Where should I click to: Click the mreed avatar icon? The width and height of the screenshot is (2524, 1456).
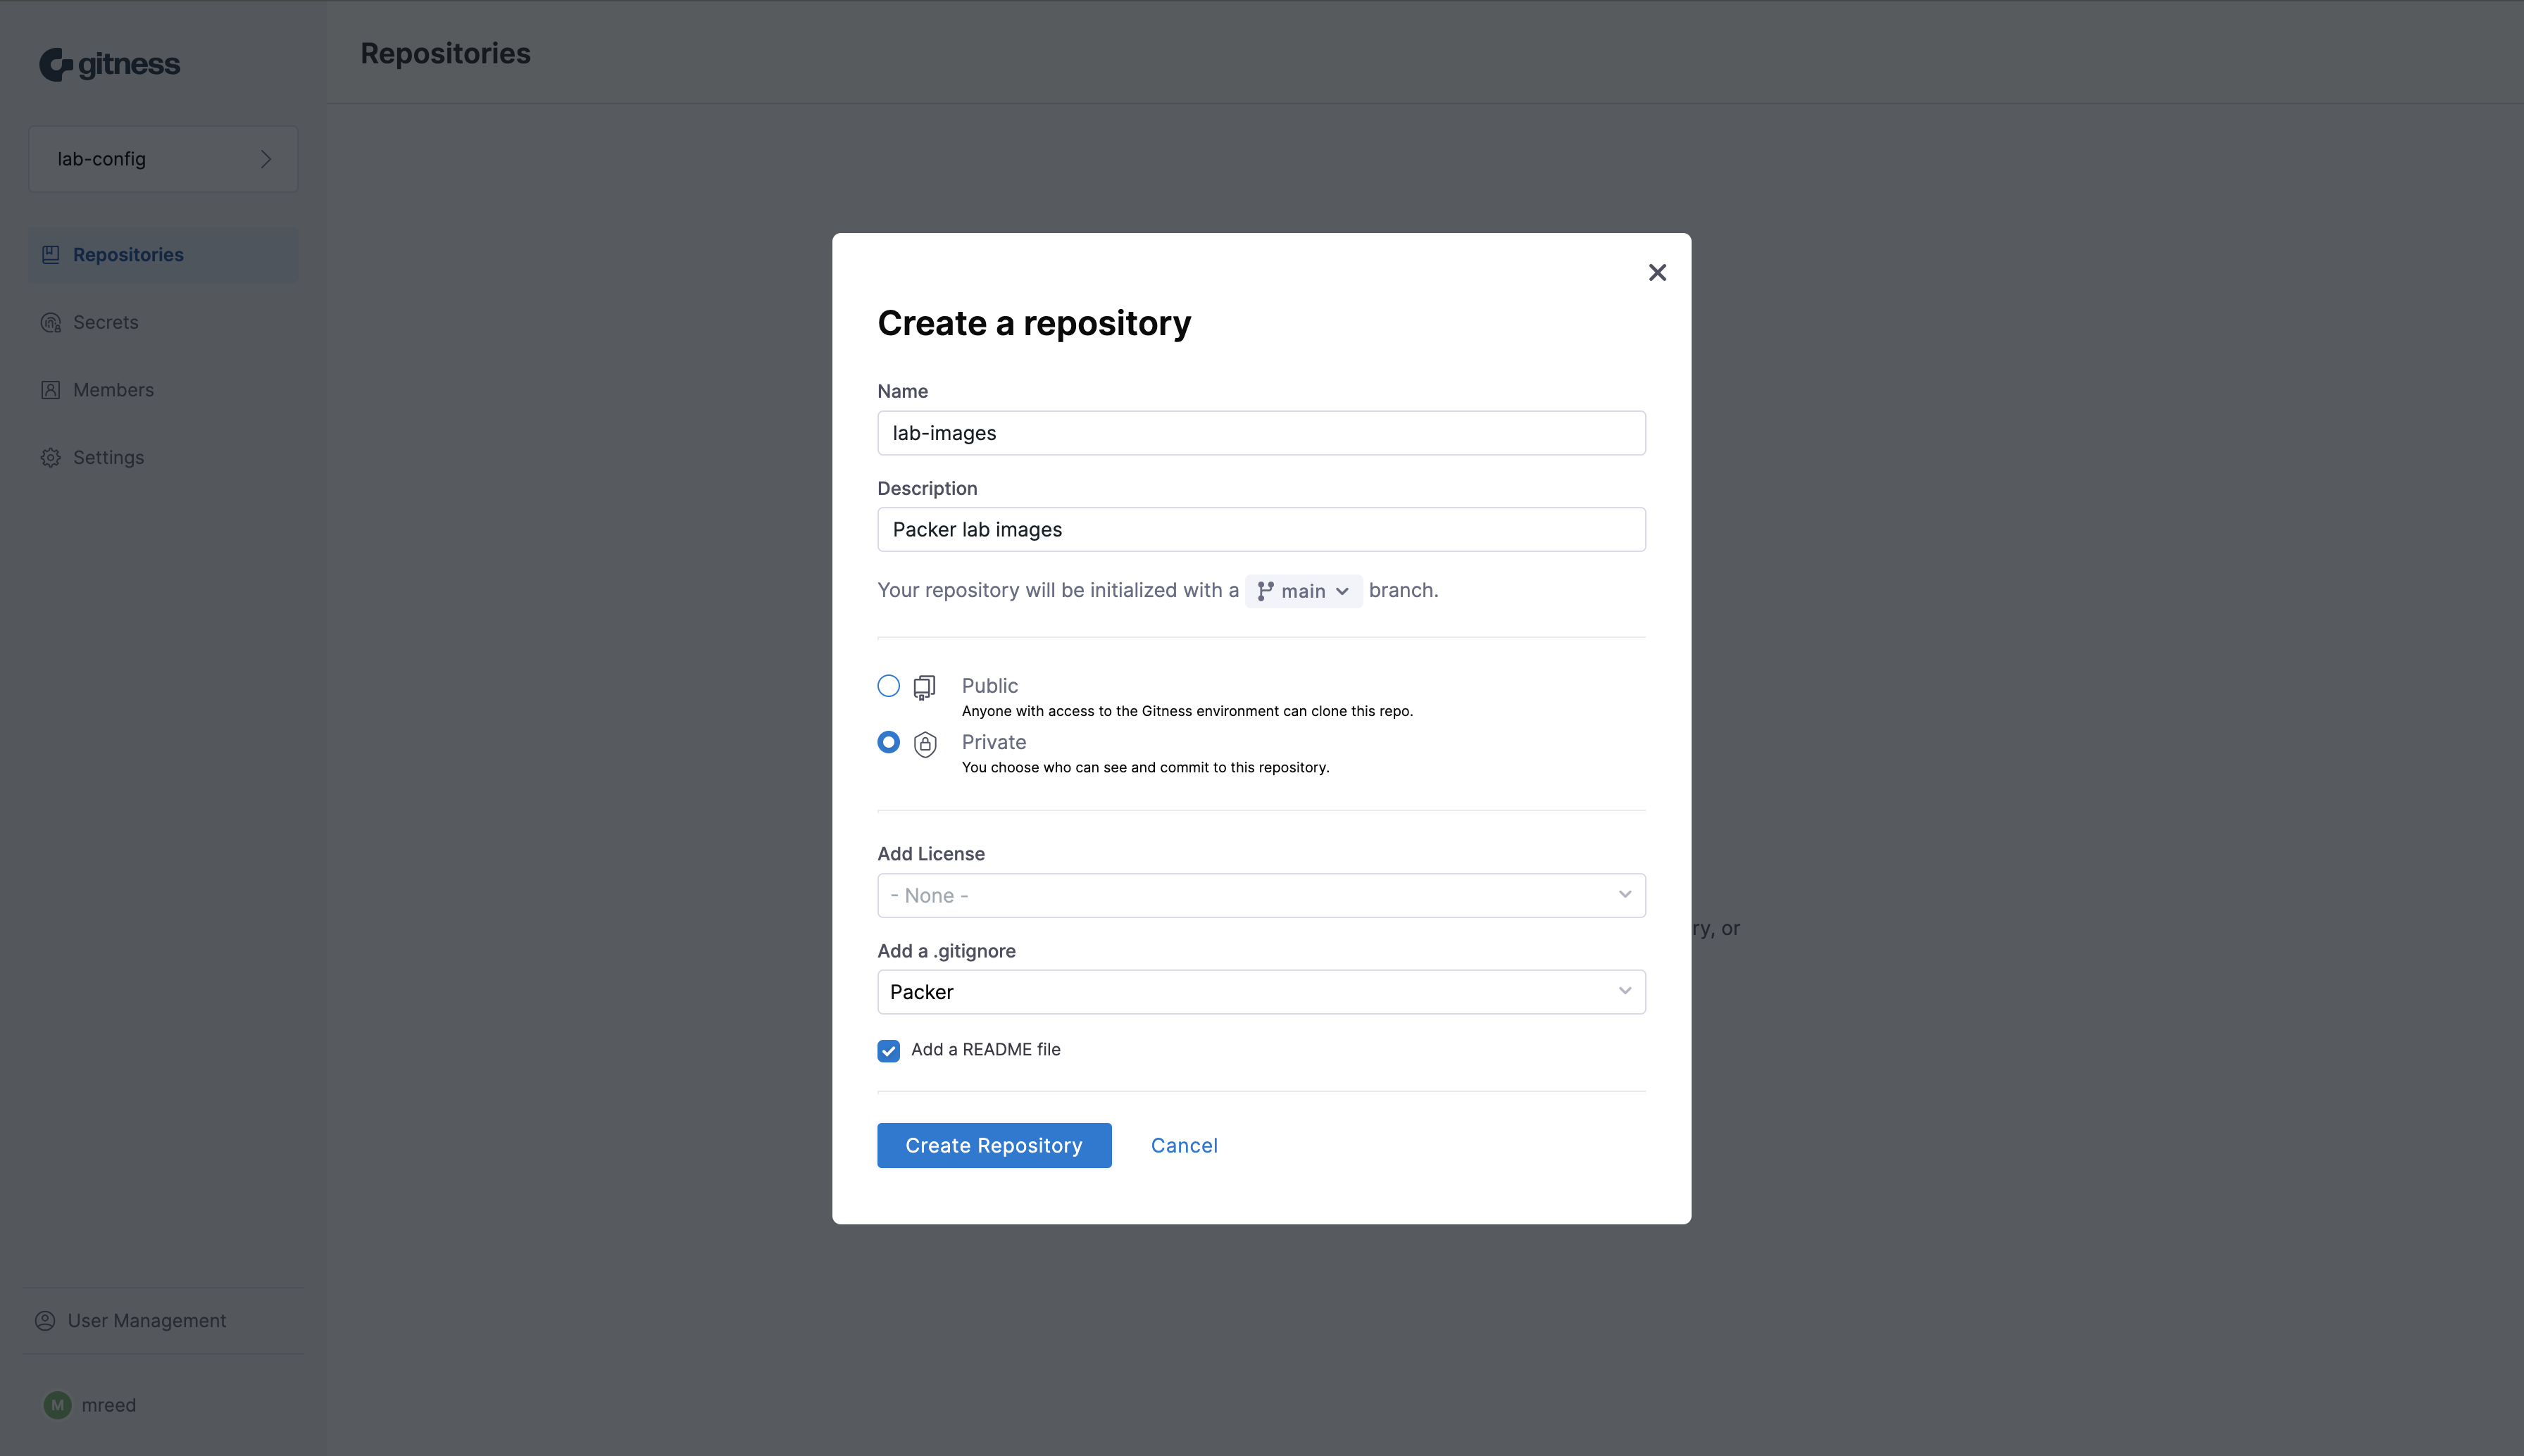(57, 1405)
